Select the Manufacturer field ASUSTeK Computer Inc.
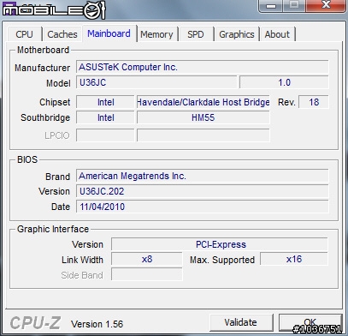The width and height of the screenshot is (348, 336). click(x=203, y=67)
